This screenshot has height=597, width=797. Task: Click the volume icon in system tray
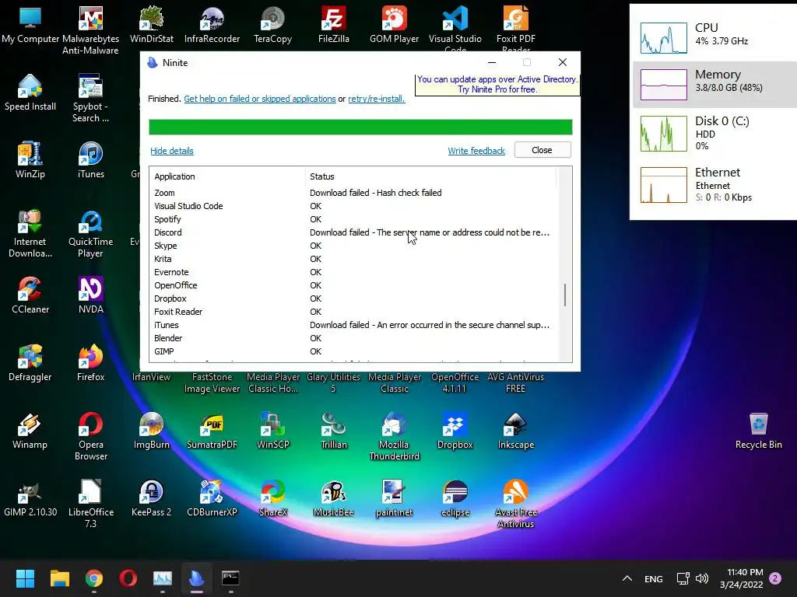click(x=702, y=578)
